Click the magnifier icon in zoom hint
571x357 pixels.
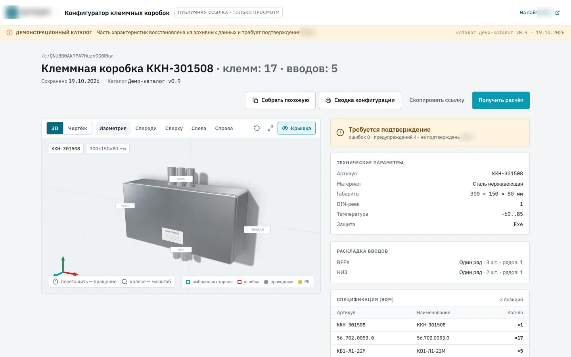point(125,282)
